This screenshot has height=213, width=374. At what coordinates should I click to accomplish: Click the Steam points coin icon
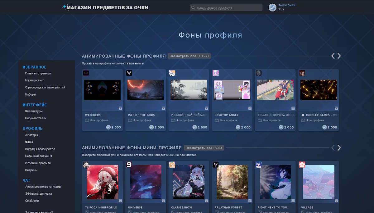272,7
